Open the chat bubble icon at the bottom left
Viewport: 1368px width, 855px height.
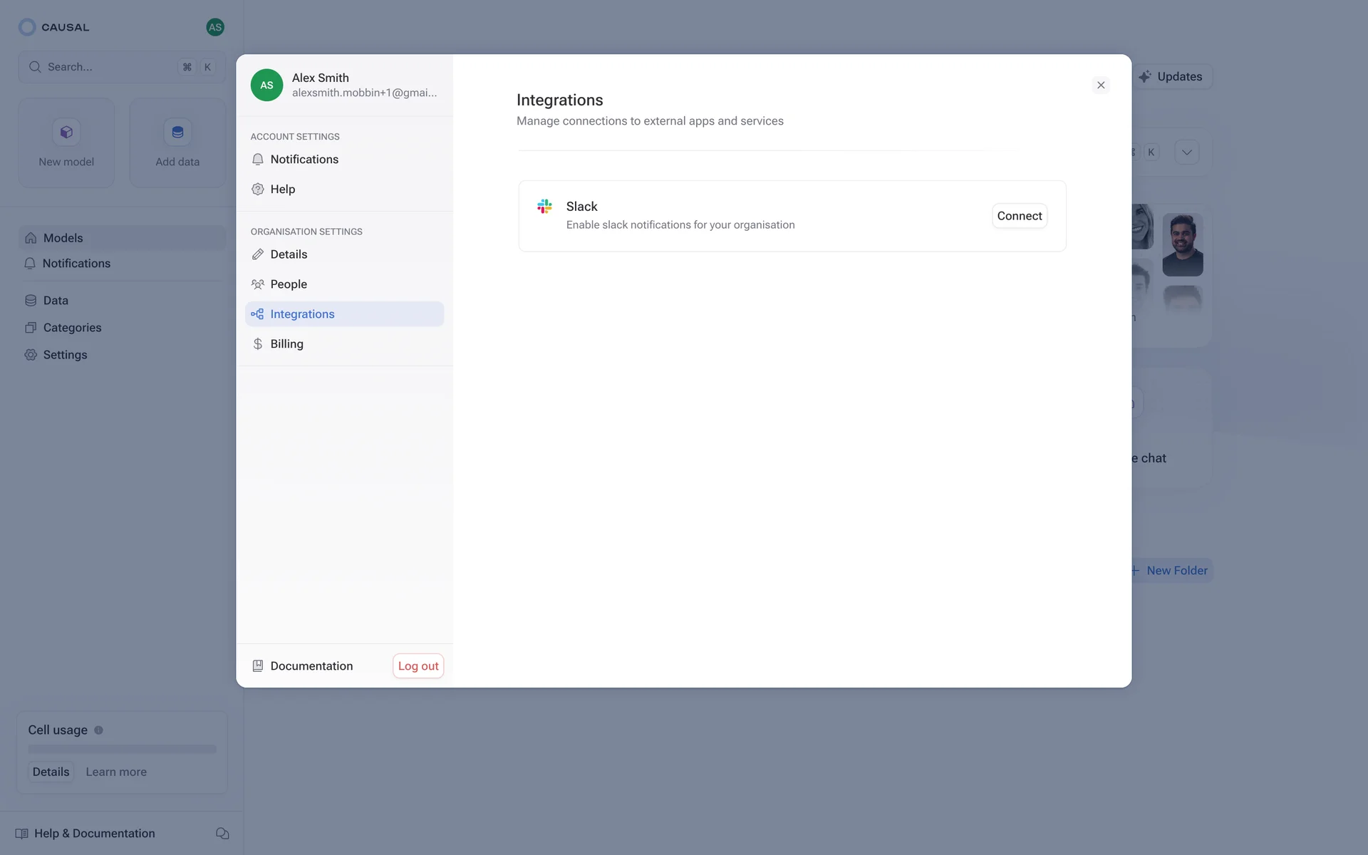pyautogui.click(x=222, y=834)
